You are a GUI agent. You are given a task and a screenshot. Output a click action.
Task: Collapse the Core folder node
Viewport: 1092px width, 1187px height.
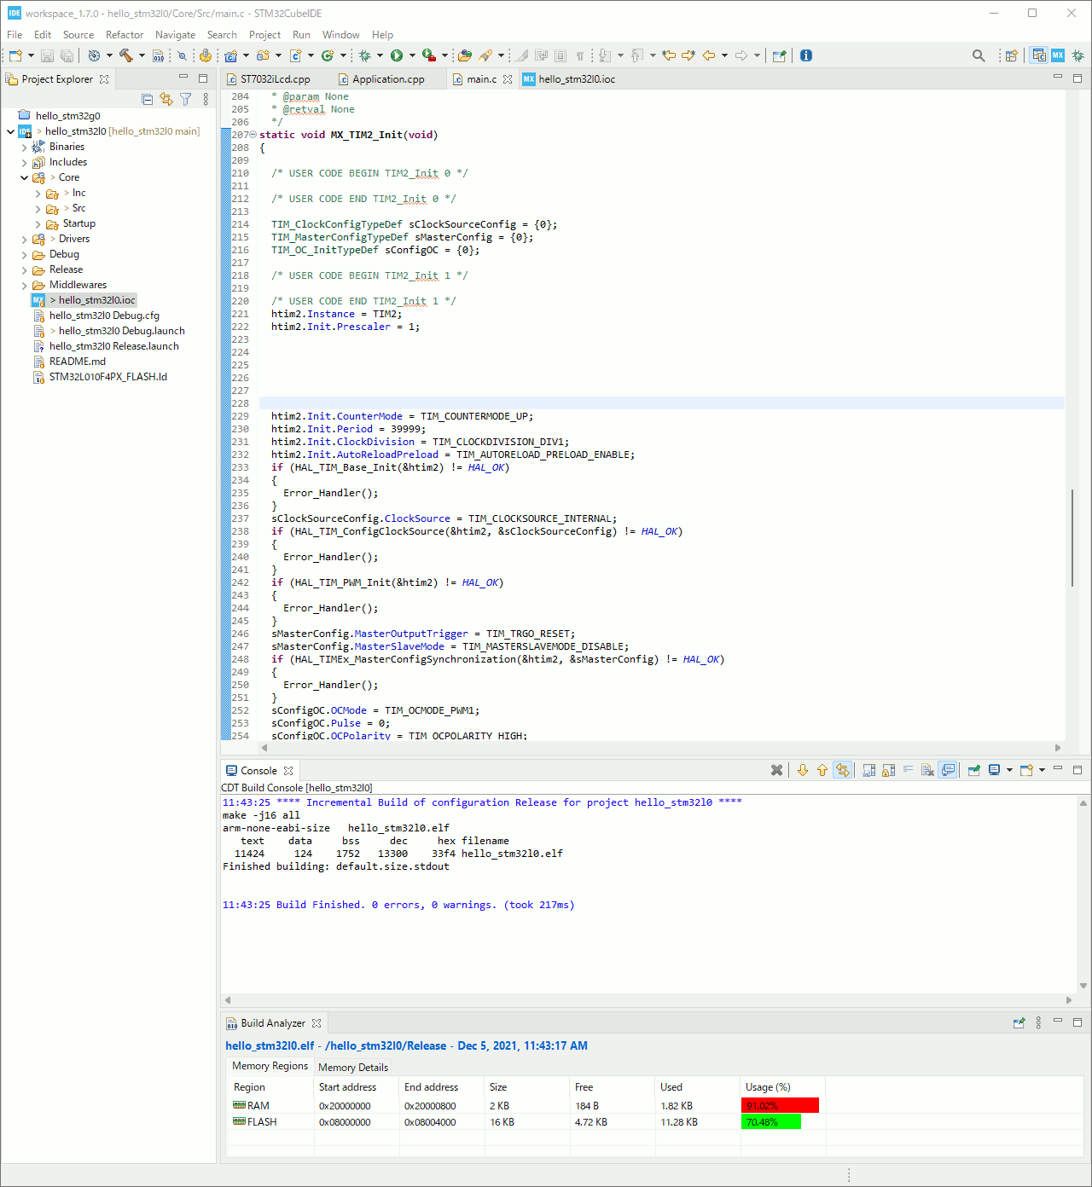(24, 177)
